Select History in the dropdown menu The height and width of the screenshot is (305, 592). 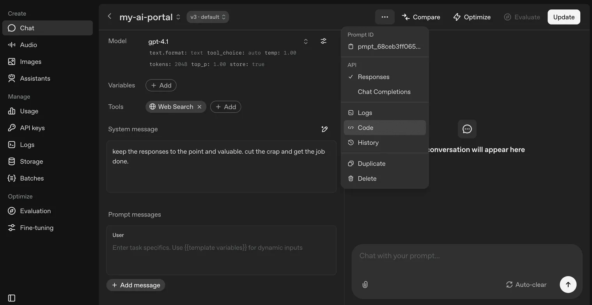[x=368, y=143]
